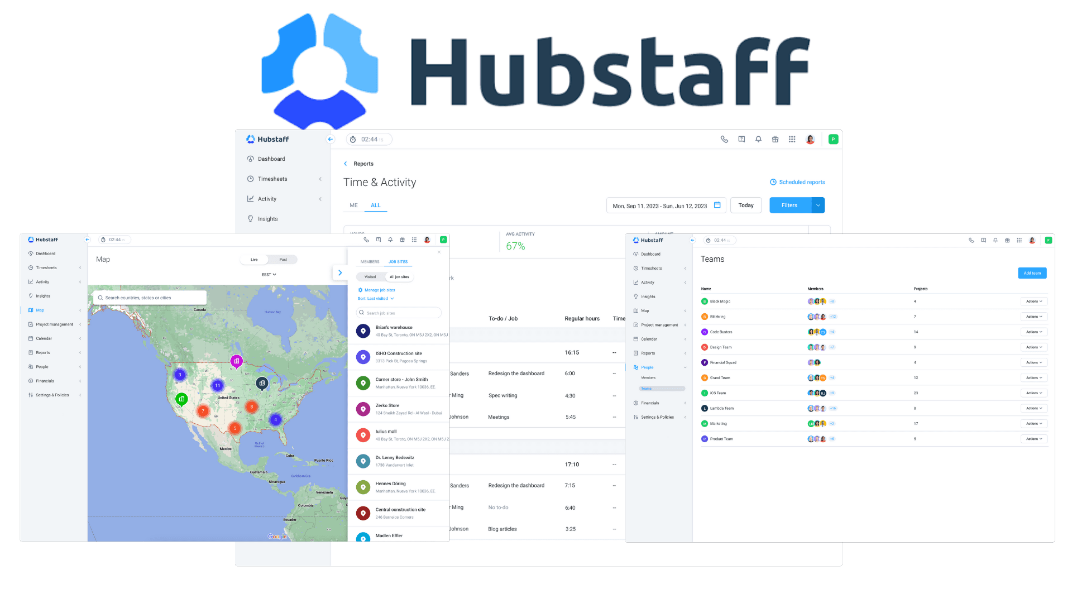Open Project management in Map window sidebar
1072x603 pixels.
click(55, 324)
